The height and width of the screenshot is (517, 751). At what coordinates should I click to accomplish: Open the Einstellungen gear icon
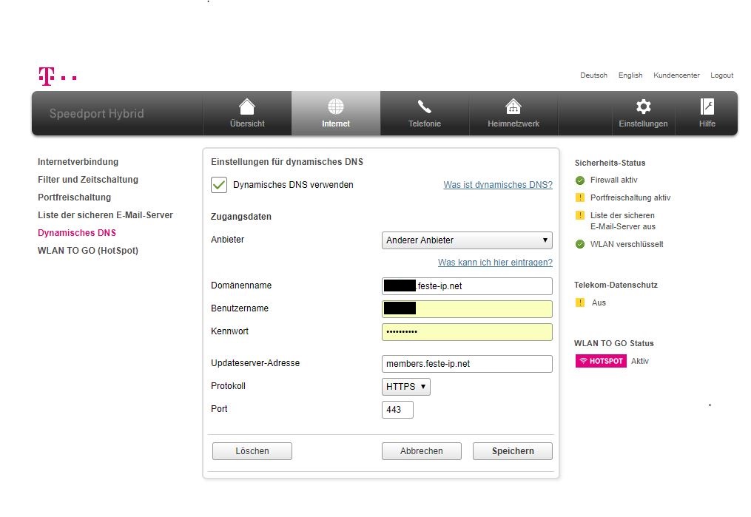643,107
